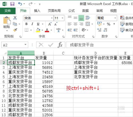This screenshot has height=117, width=133.
Task: Activate the Format Painter brush
Action: click(x=15, y=30)
